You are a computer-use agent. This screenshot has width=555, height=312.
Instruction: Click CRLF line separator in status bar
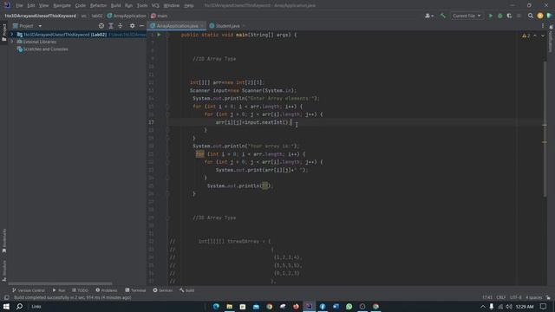pyautogui.click(x=501, y=297)
